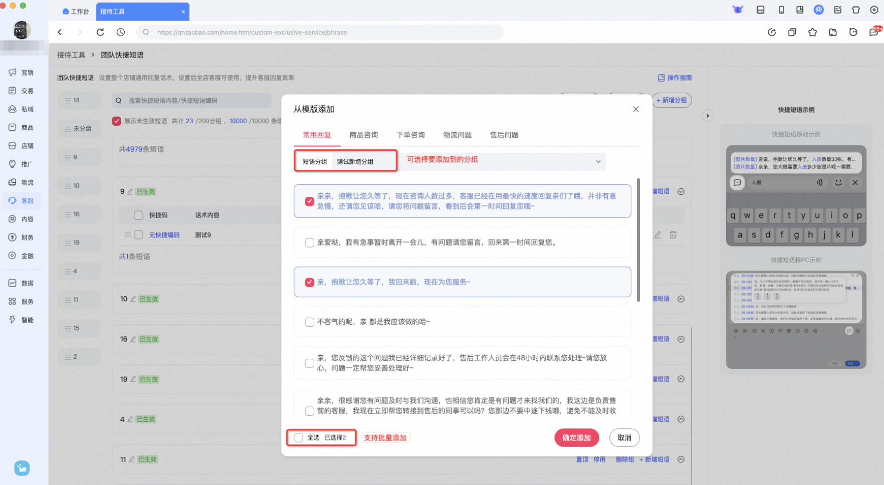Toggle the 展示未生效短语 checkbox

[x=117, y=121]
